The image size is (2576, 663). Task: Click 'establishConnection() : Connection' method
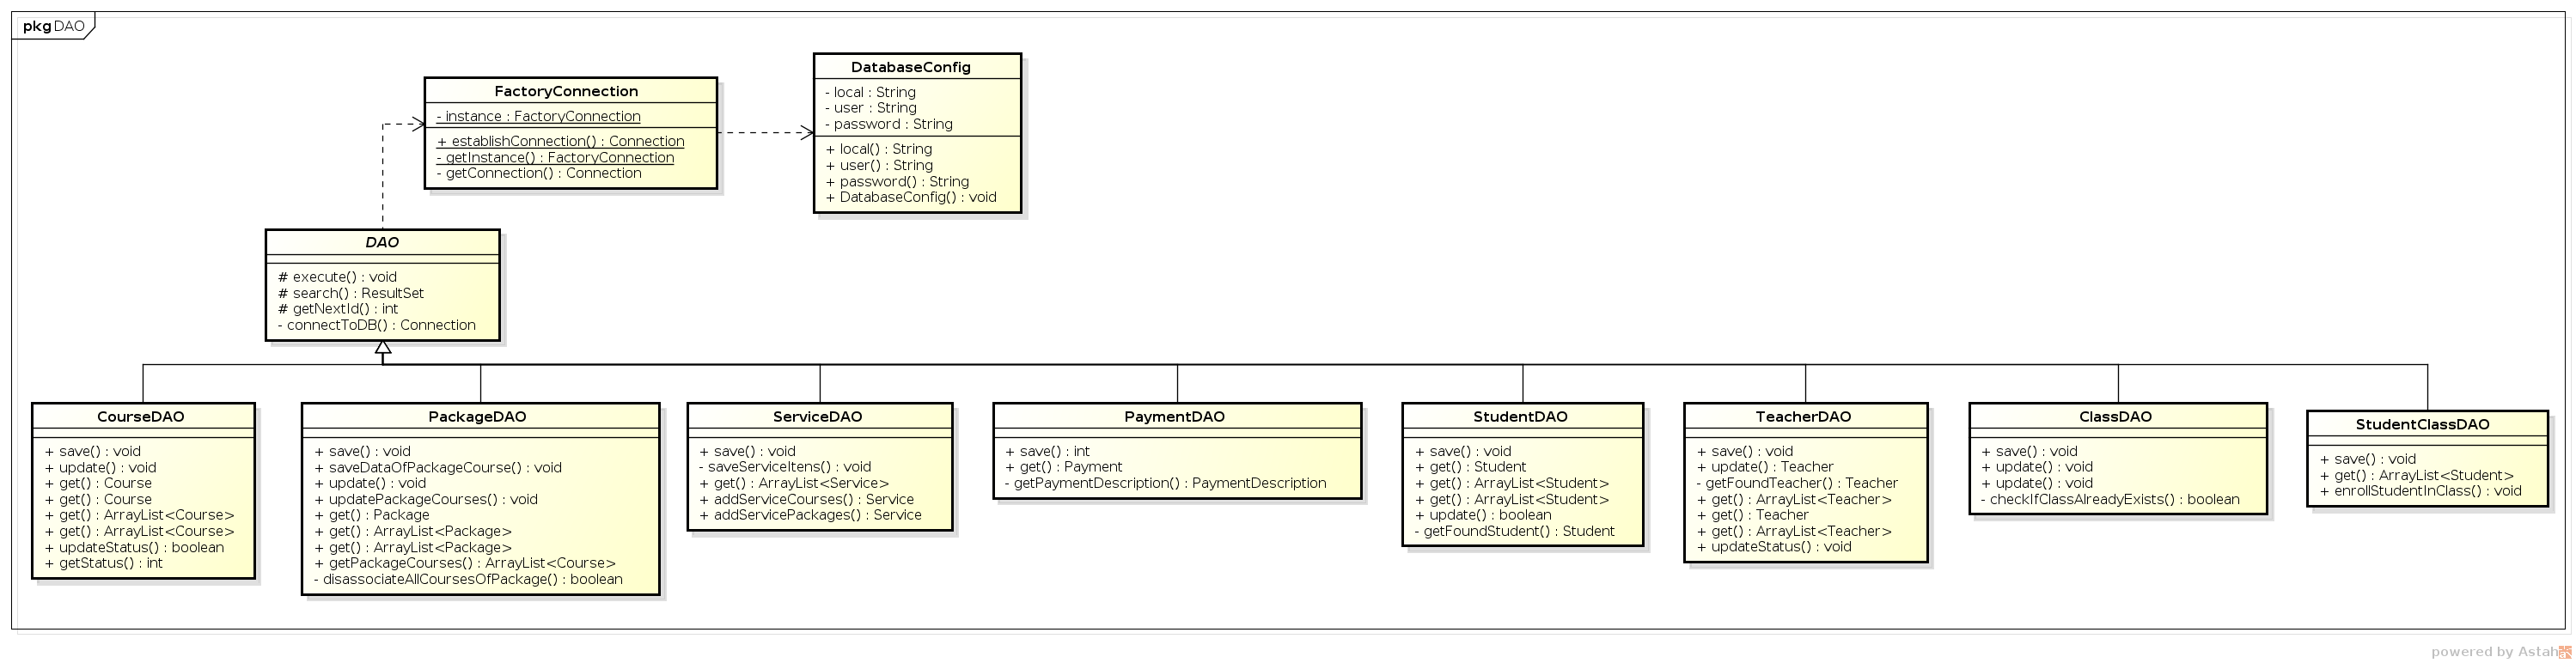(x=560, y=142)
